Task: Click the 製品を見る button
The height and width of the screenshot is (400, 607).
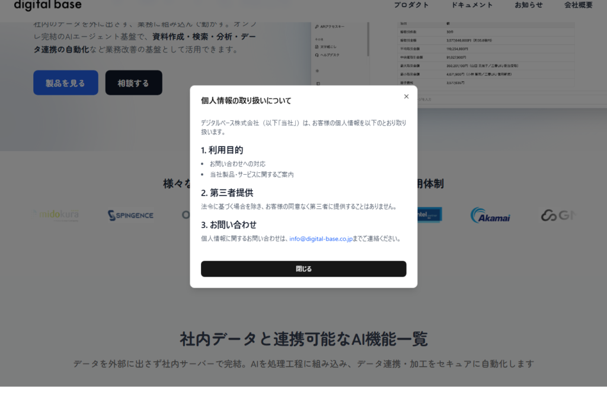Action: pyautogui.click(x=65, y=83)
